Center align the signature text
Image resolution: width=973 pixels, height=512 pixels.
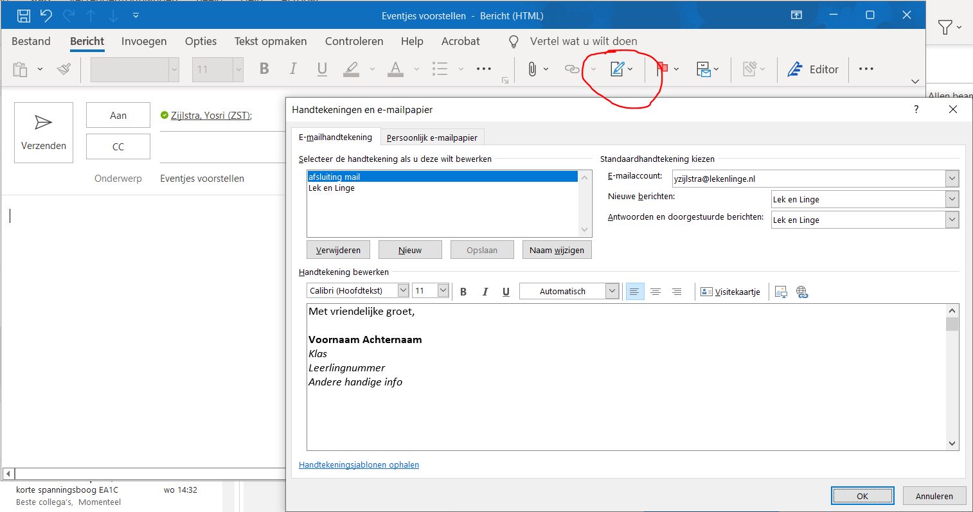pos(656,292)
